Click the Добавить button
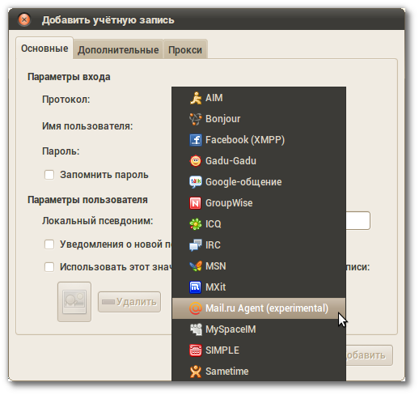 click(x=369, y=355)
